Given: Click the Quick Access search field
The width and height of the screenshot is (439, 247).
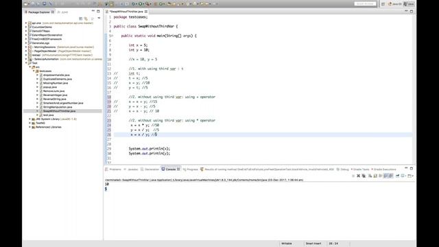Looking at the screenshot, I should 365,3.
